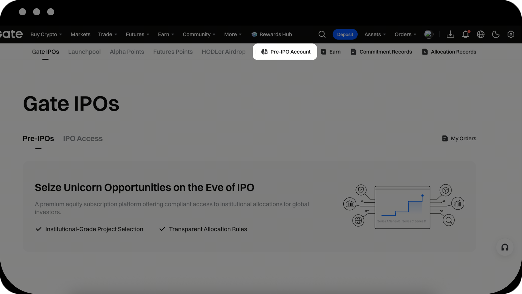Expand the Orders dropdown
522x294 pixels.
coord(406,34)
